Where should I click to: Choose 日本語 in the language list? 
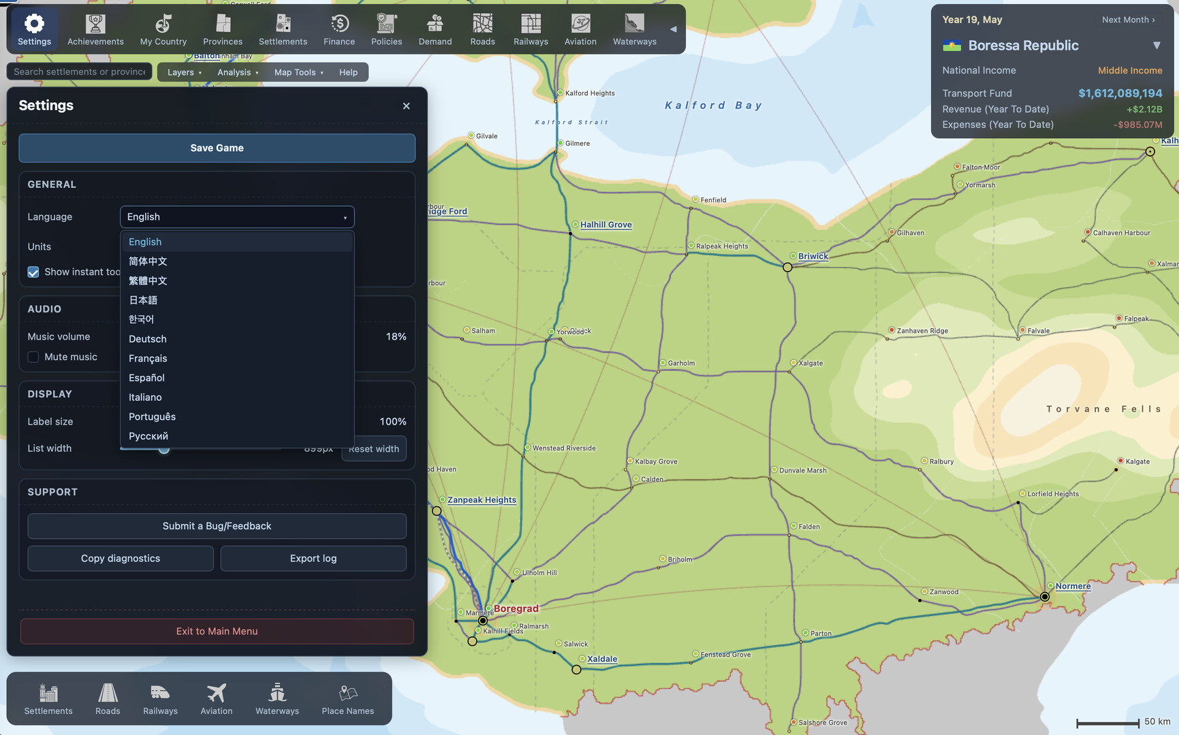click(237, 300)
